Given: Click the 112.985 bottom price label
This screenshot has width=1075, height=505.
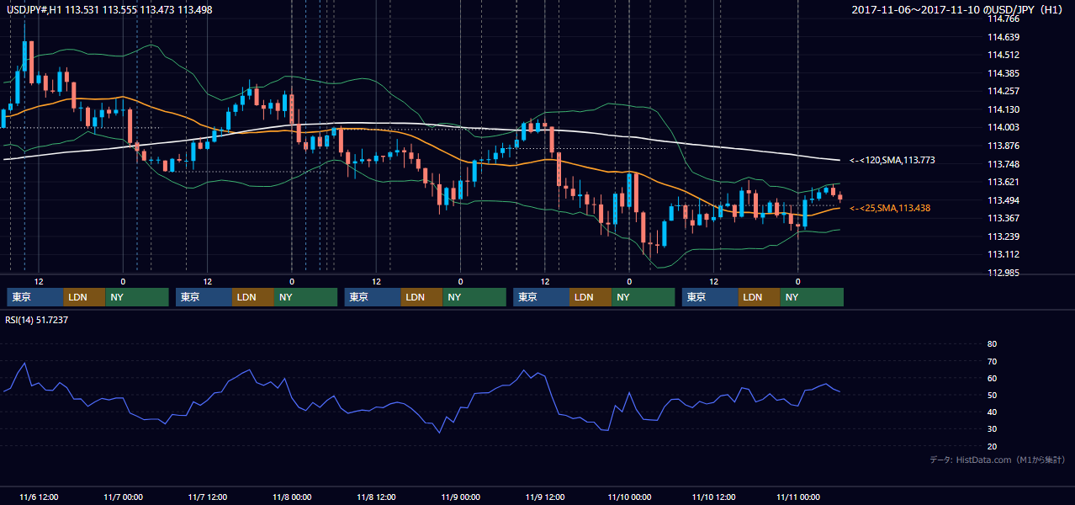Looking at the screenshot, I should pyautogui.click(x=1003, y=273).
